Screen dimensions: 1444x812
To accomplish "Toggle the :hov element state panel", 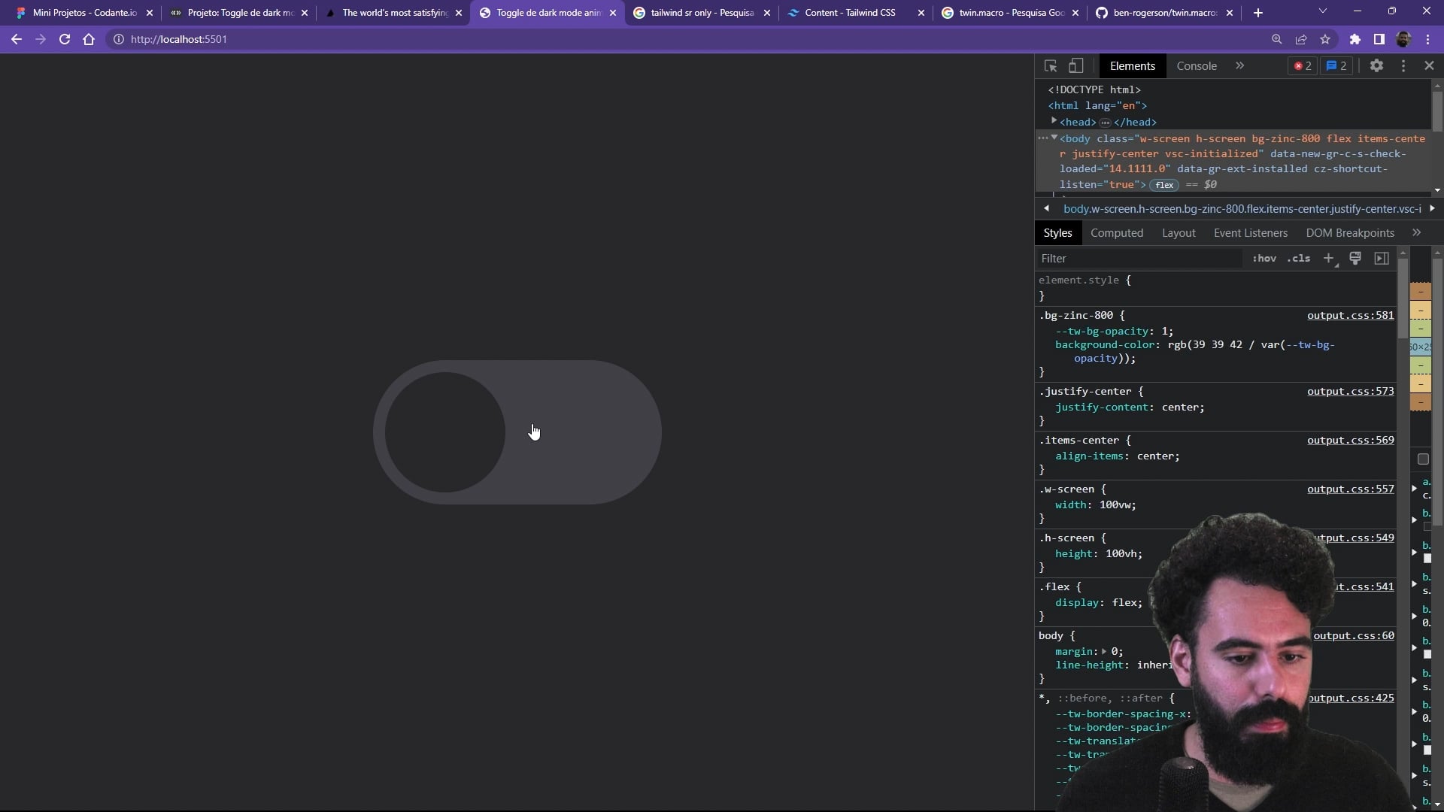I will [x=1264, y=259].
